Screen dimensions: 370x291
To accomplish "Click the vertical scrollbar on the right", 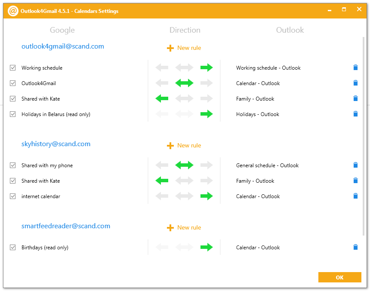I will tap(364, 136).
